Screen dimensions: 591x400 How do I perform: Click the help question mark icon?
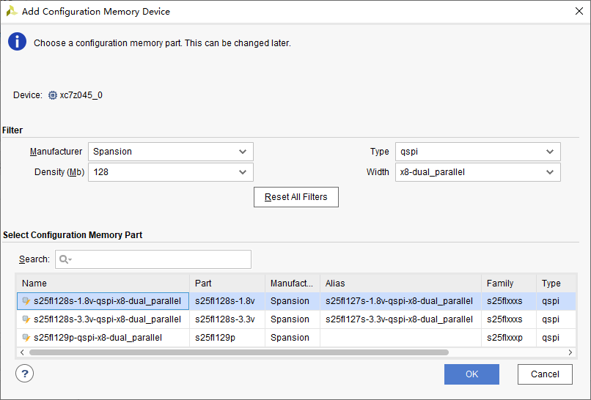[x=24, y=374]
